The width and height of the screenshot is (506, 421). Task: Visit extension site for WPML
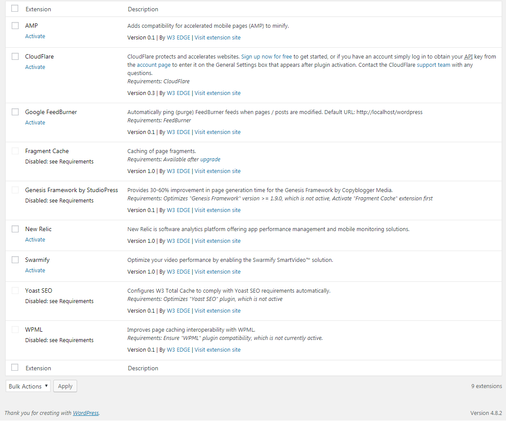(x=217, y=350)
